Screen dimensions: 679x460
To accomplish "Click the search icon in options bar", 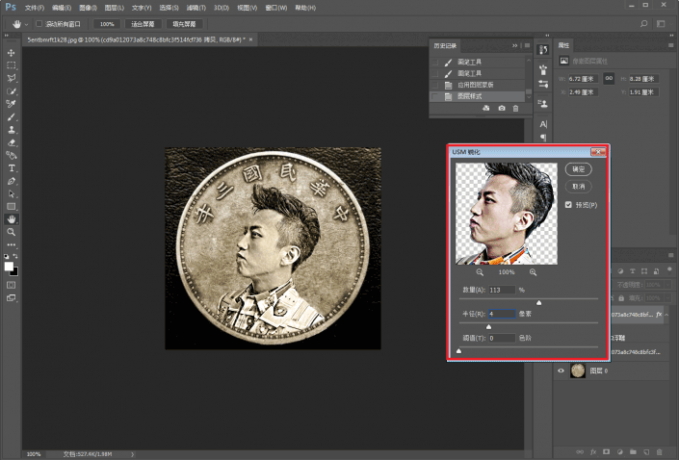I will coord(644,24).
